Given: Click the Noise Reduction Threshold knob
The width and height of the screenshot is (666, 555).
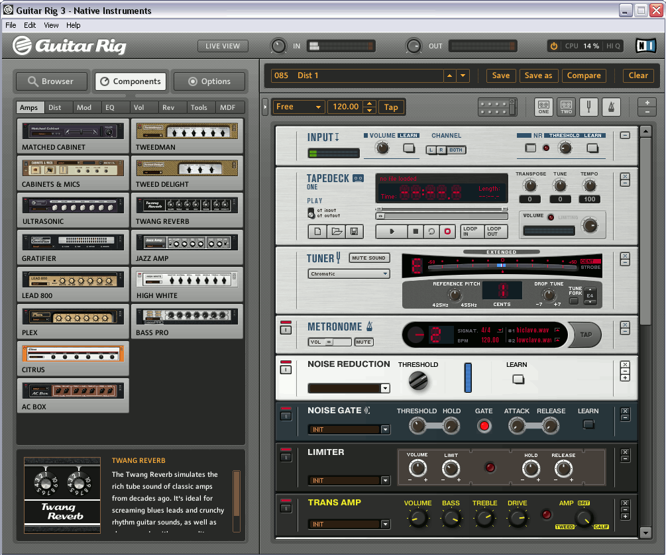Looking at the screenshot, I should pos(418,380).
